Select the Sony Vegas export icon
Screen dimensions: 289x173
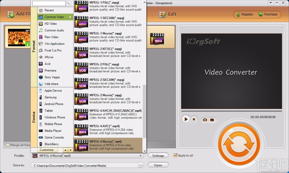tap(41, 77)
